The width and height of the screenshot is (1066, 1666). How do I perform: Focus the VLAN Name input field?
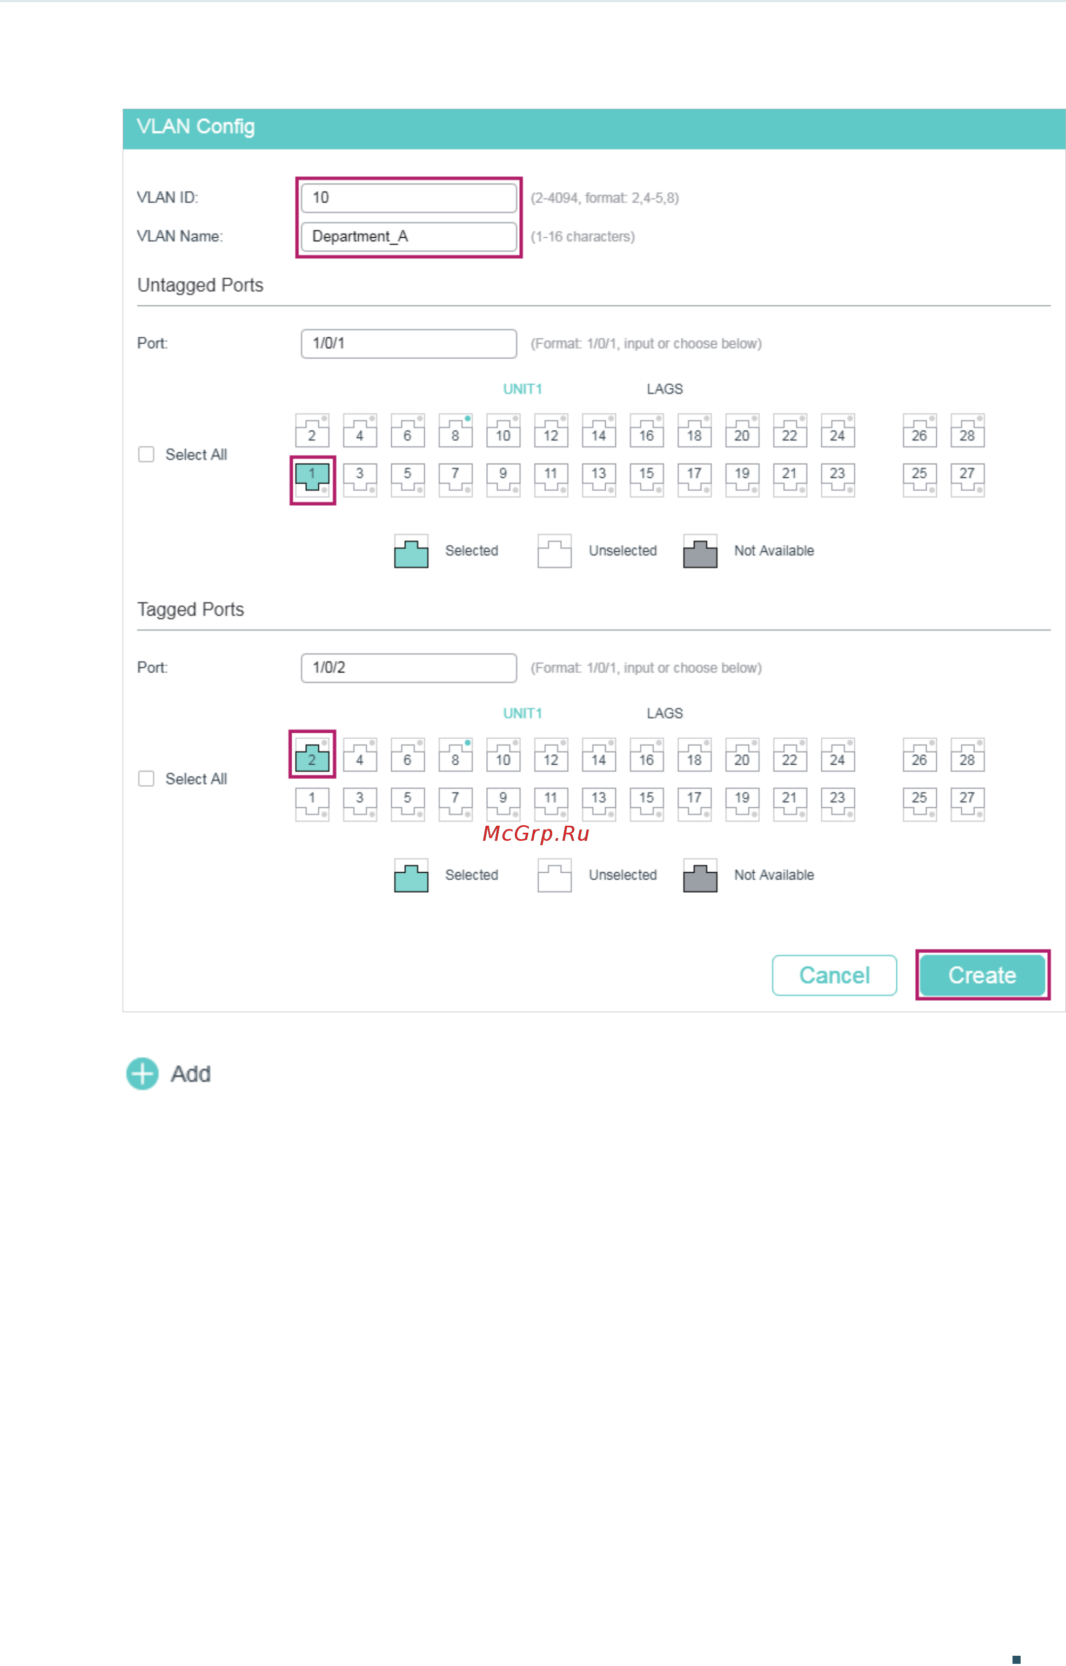click(x=408, y=237)
